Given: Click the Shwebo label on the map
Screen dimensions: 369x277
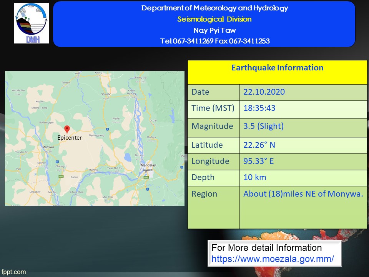Looking at the screenshot, I should point(106,93).
